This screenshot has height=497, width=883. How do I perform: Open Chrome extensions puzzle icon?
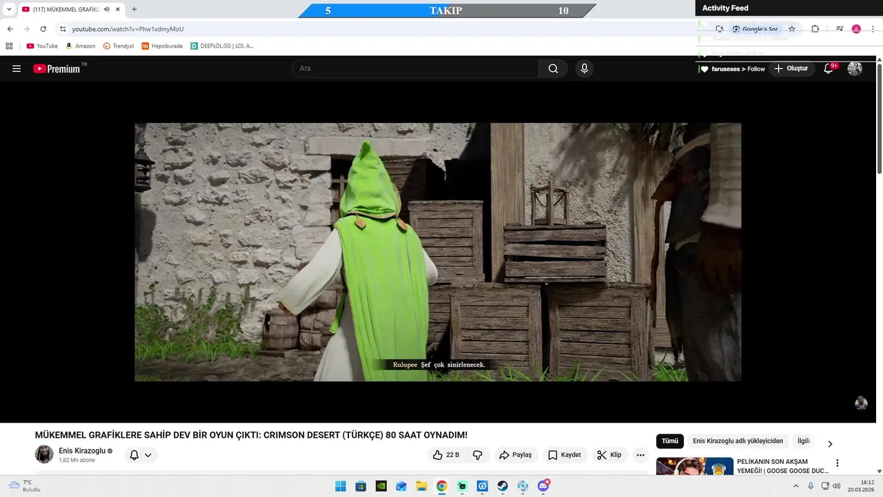815,29
